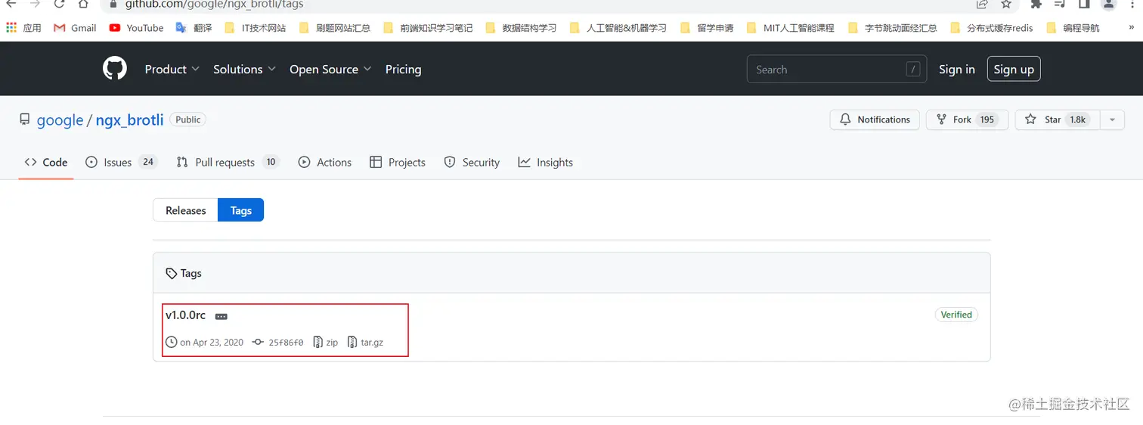Screen dimensions: 1143x425
Task: Open the browser extensions puzzle icon
Action: pyautogui.click(x=1036, y=5)
